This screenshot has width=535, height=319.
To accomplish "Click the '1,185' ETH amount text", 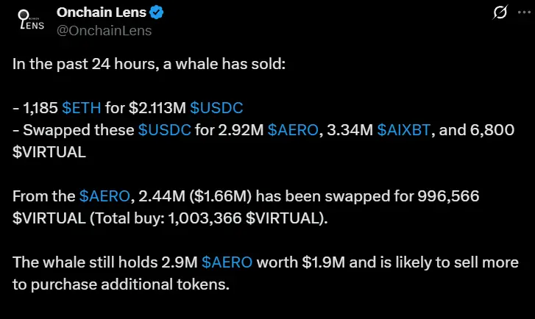I will tap(40, 108).
